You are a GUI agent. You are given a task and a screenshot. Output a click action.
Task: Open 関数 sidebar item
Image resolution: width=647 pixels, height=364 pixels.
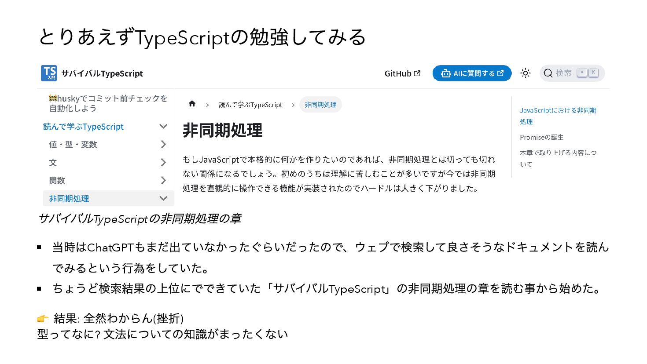pos(57,180)
